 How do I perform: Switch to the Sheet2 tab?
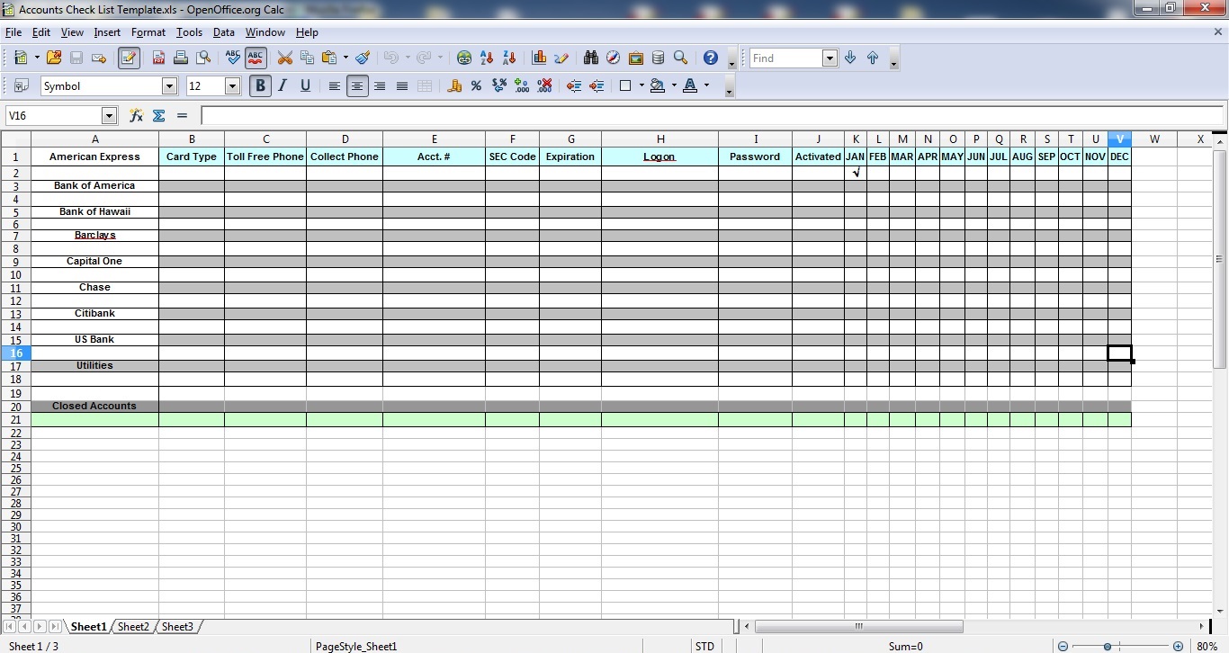point(133,627)
